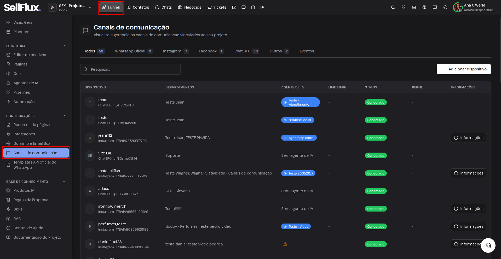Click the Pesquisar search field

(130, 69)
